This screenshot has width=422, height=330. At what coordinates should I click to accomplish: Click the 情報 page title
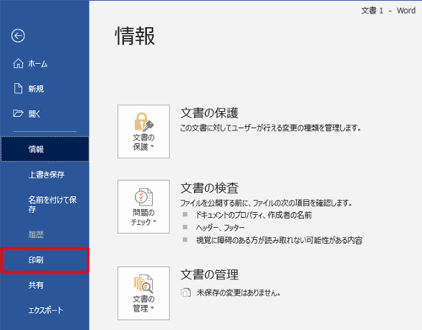pyautogui.click(x=135, y=35)
